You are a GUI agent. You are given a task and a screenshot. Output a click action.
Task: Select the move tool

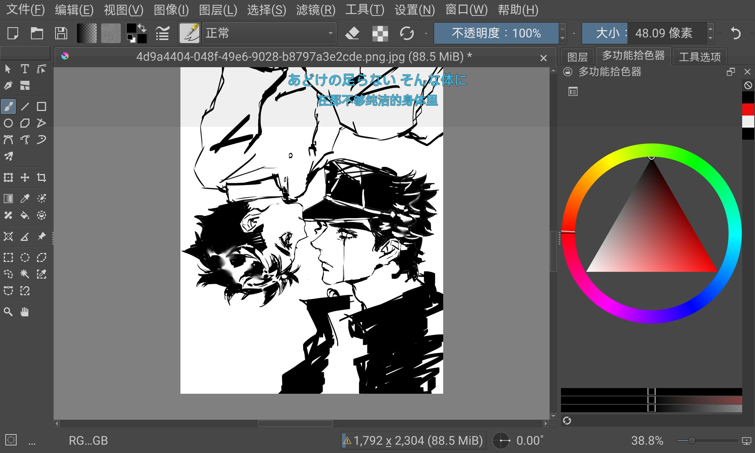[25, 177]
